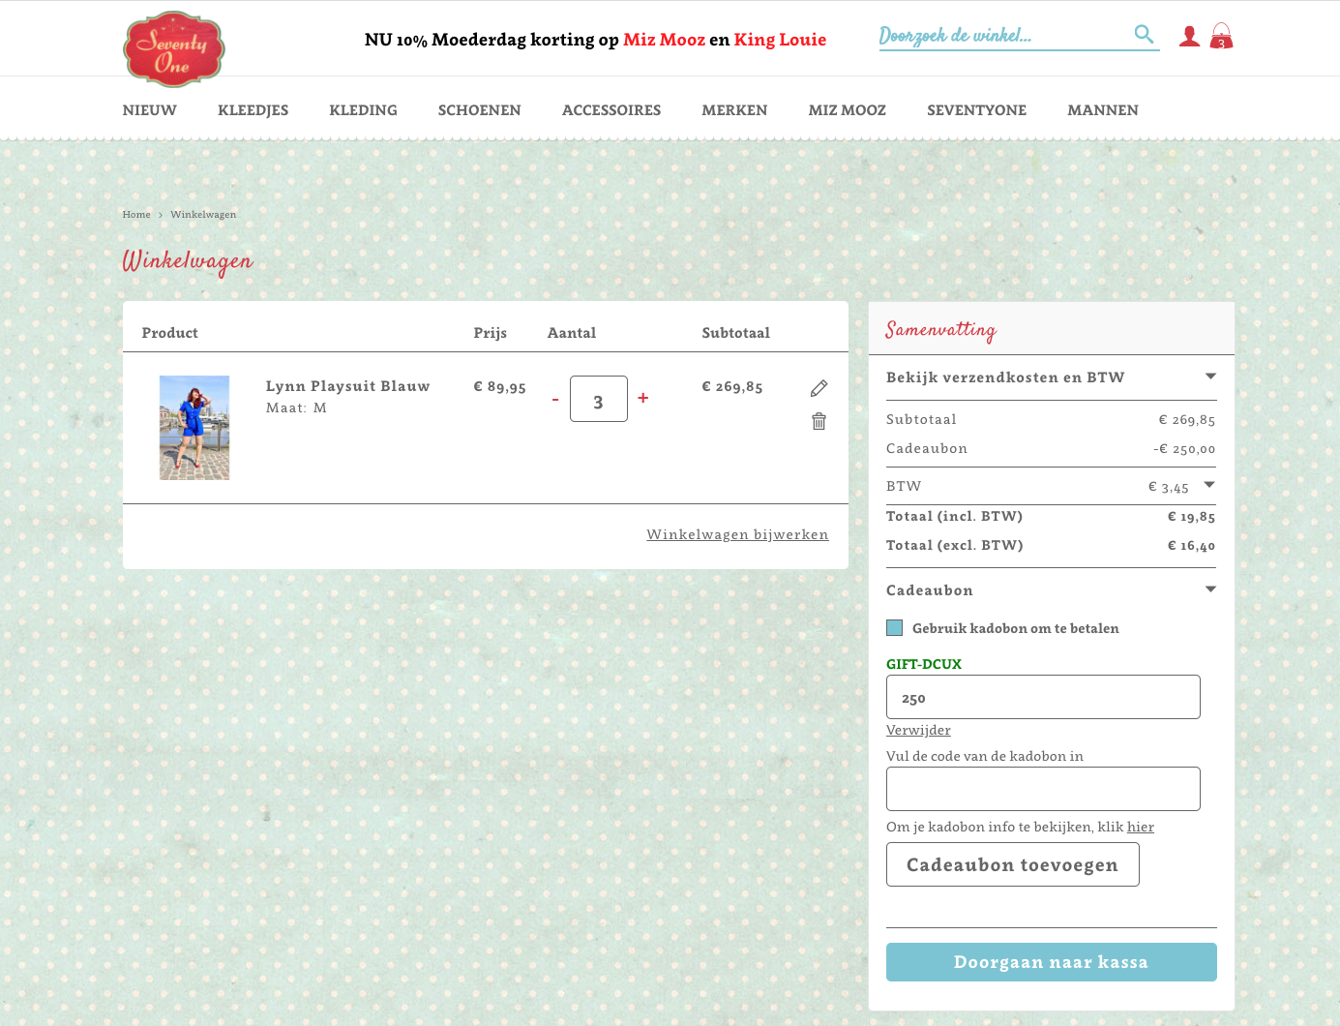Decrease quantity with the minus button
Viewport: 1340px width, 1026px height.
coord(555,399)
